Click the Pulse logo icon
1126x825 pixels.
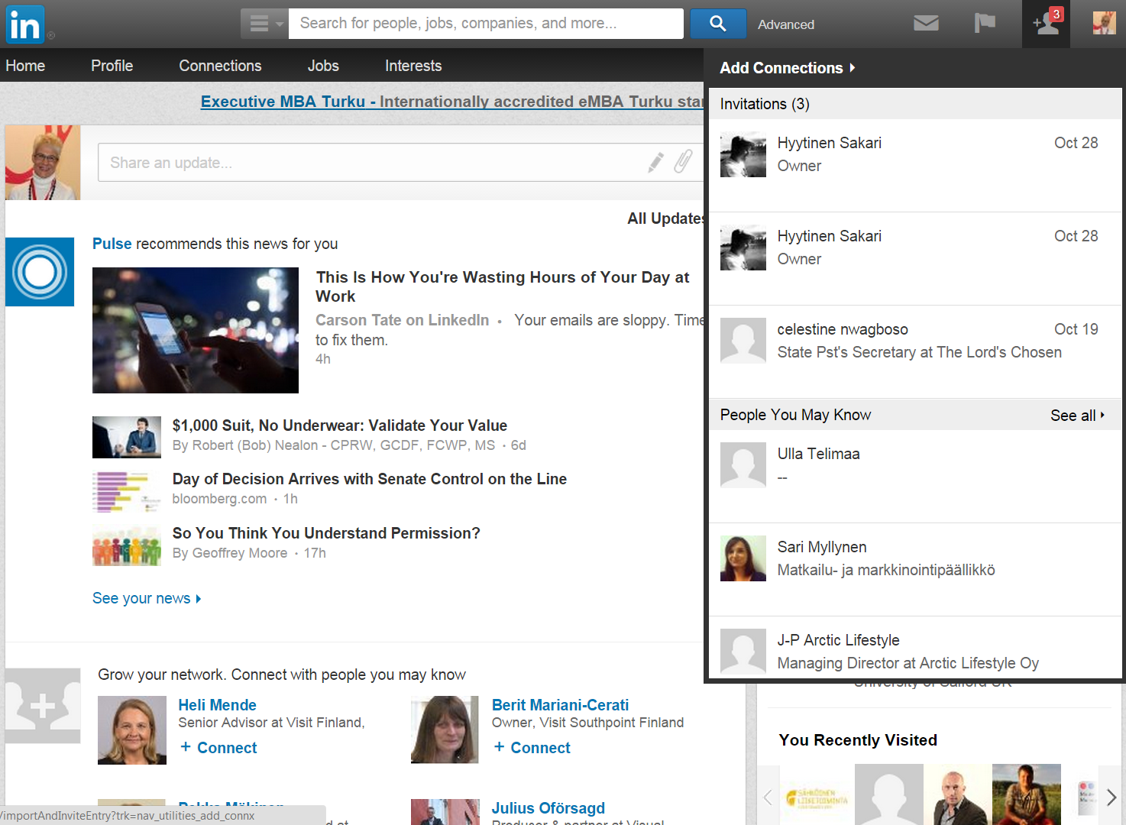point(40,272)
